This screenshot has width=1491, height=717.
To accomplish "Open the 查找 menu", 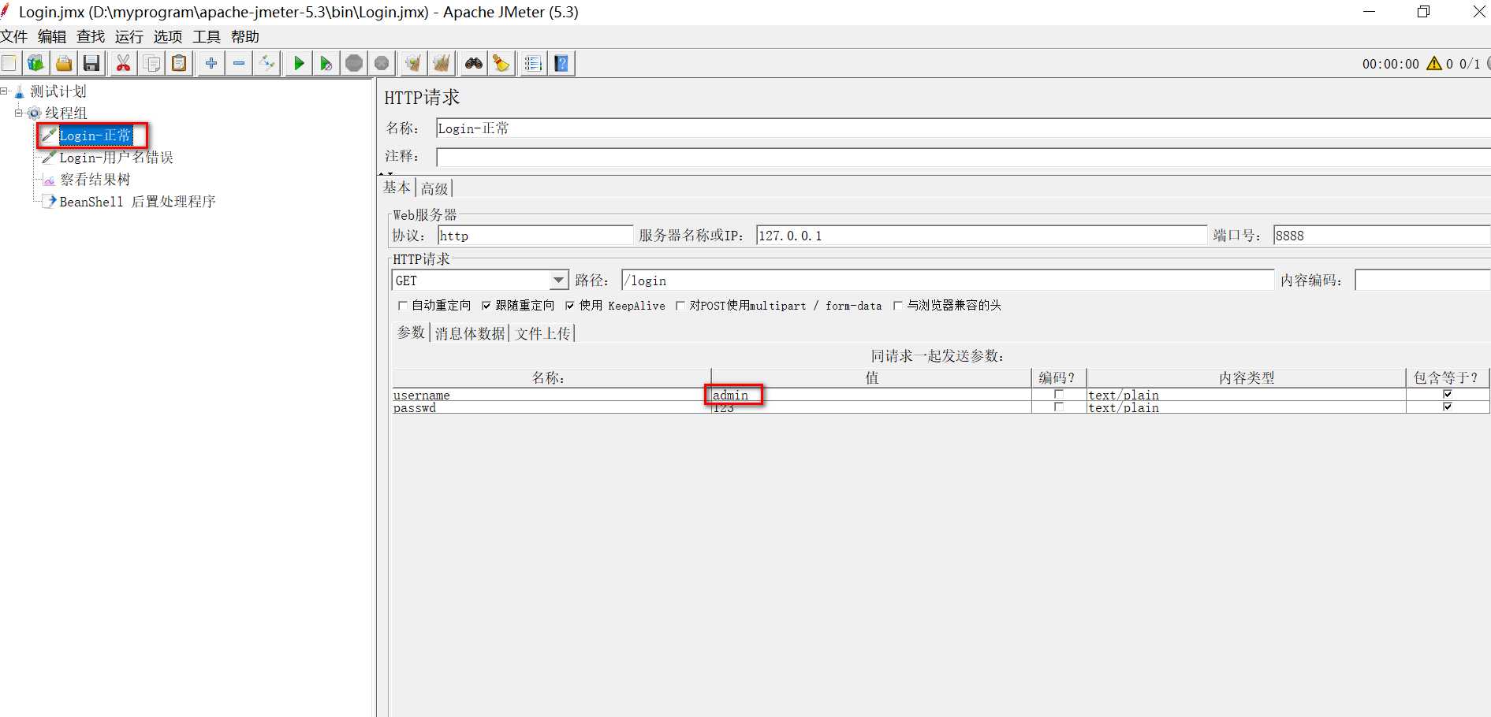I will pos(91,37).
